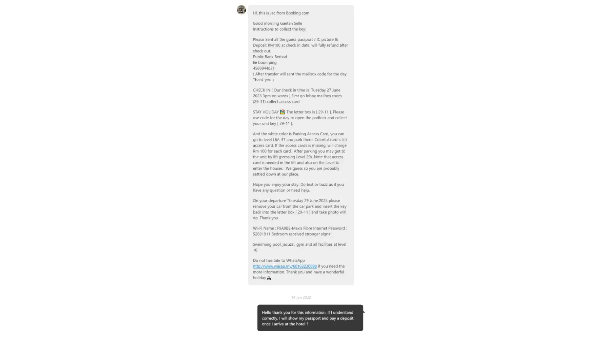Click the Do not hesitate to WhatsApp line
Screen dimensions: 603x339
pos(278,260)
